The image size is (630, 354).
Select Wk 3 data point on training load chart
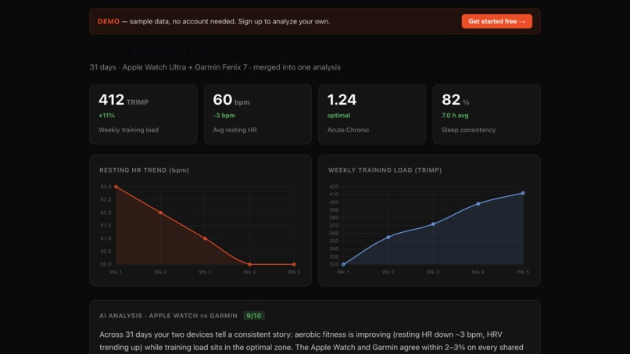433,224
